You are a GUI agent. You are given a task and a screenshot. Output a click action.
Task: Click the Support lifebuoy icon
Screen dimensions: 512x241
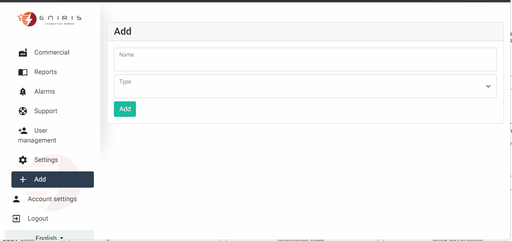point(23,111)
